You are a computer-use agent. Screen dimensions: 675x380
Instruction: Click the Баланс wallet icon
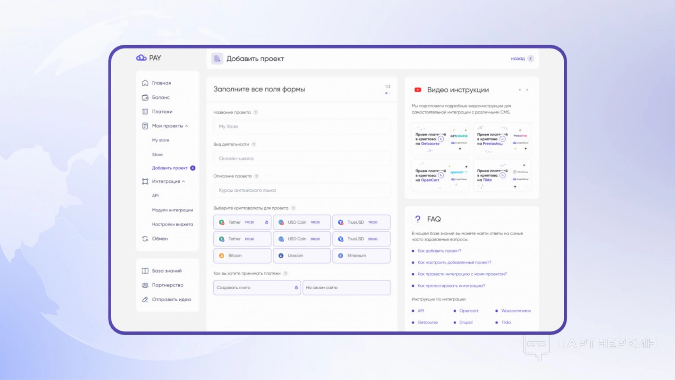pos(145,97)
